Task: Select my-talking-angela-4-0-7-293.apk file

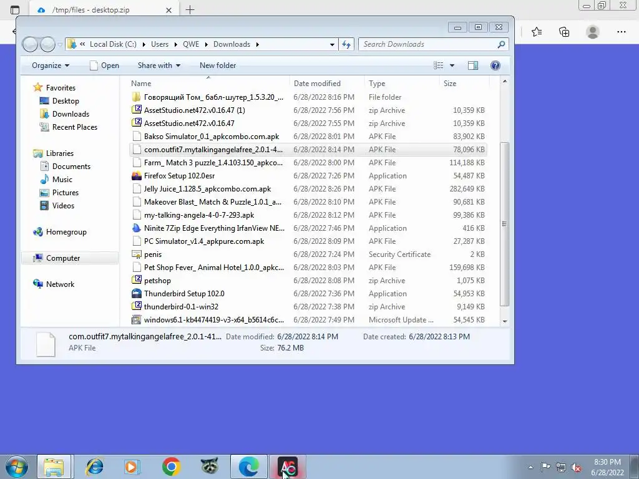Action: [308, 215]
